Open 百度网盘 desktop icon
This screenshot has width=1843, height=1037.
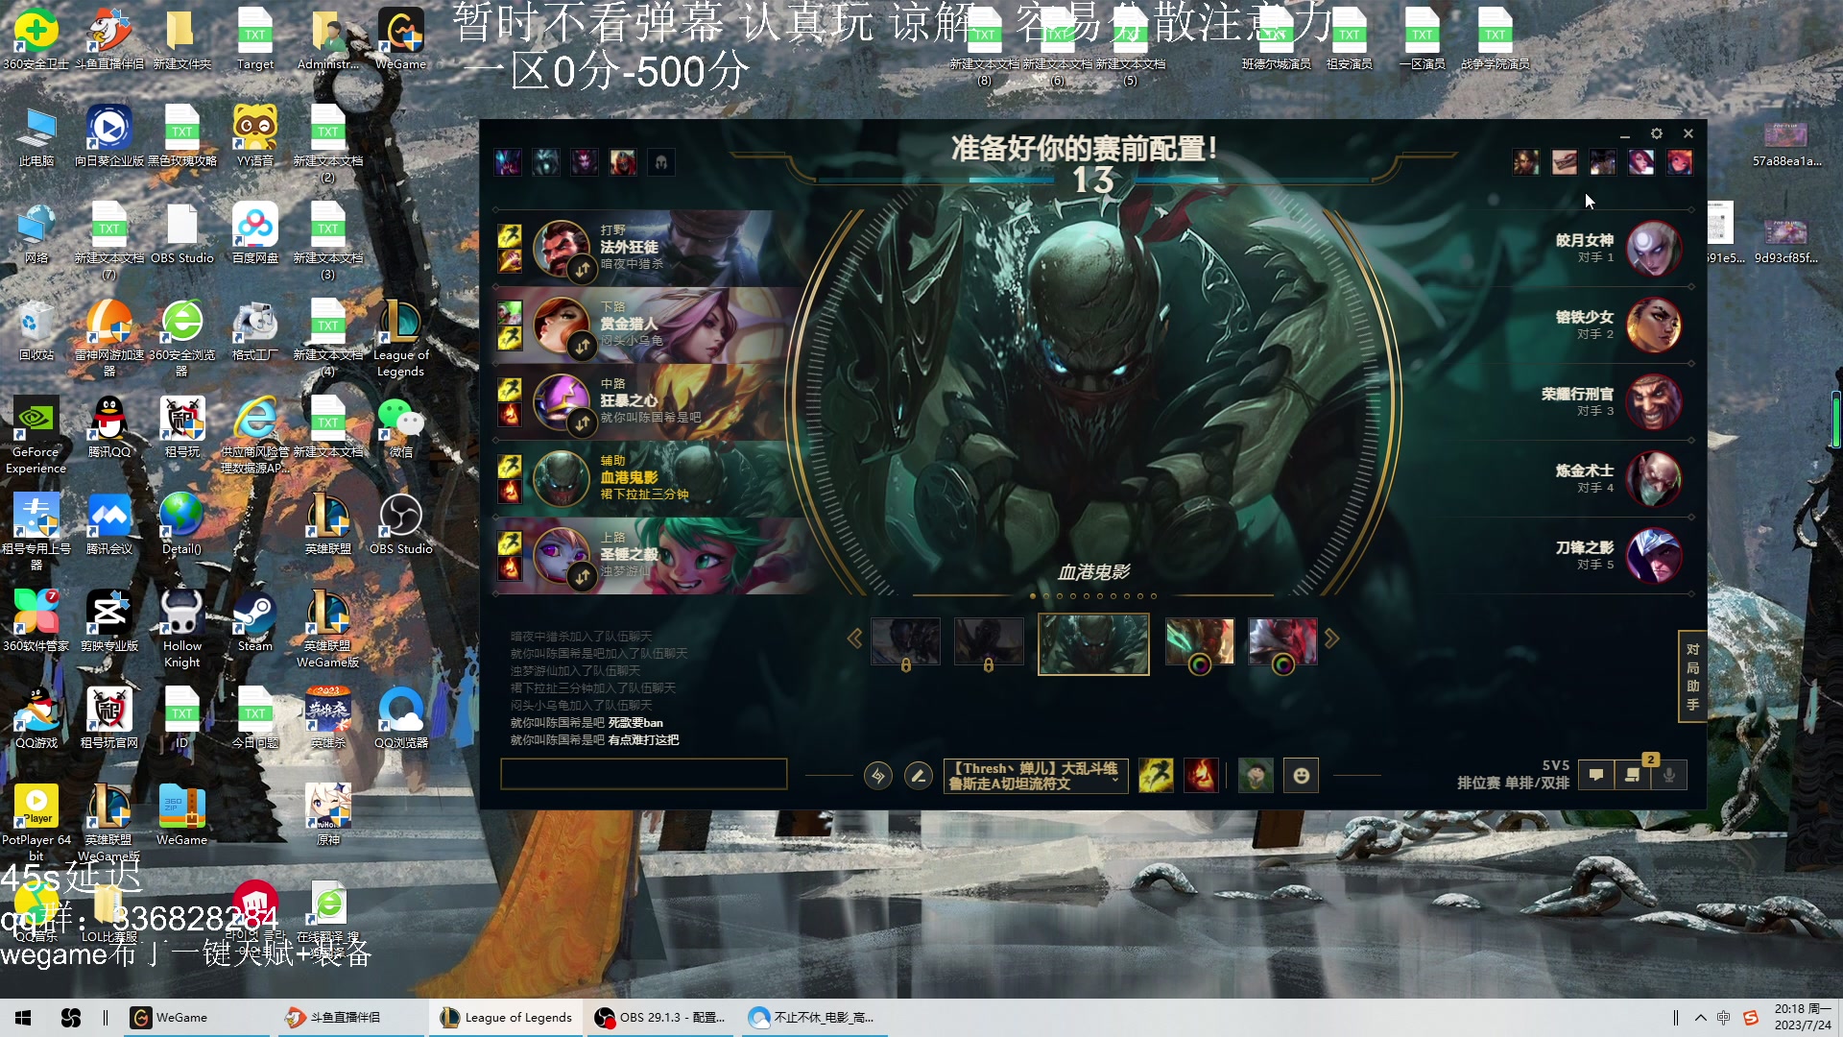click(x=254, y=233)
